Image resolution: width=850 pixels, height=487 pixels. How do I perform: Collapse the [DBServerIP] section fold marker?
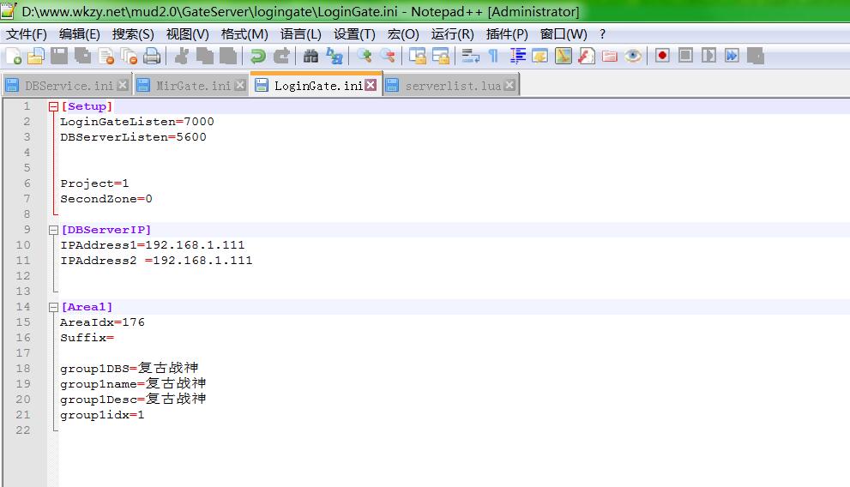(53, 230)
